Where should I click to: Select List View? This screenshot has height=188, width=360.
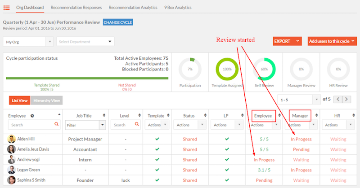coord(19,101)
